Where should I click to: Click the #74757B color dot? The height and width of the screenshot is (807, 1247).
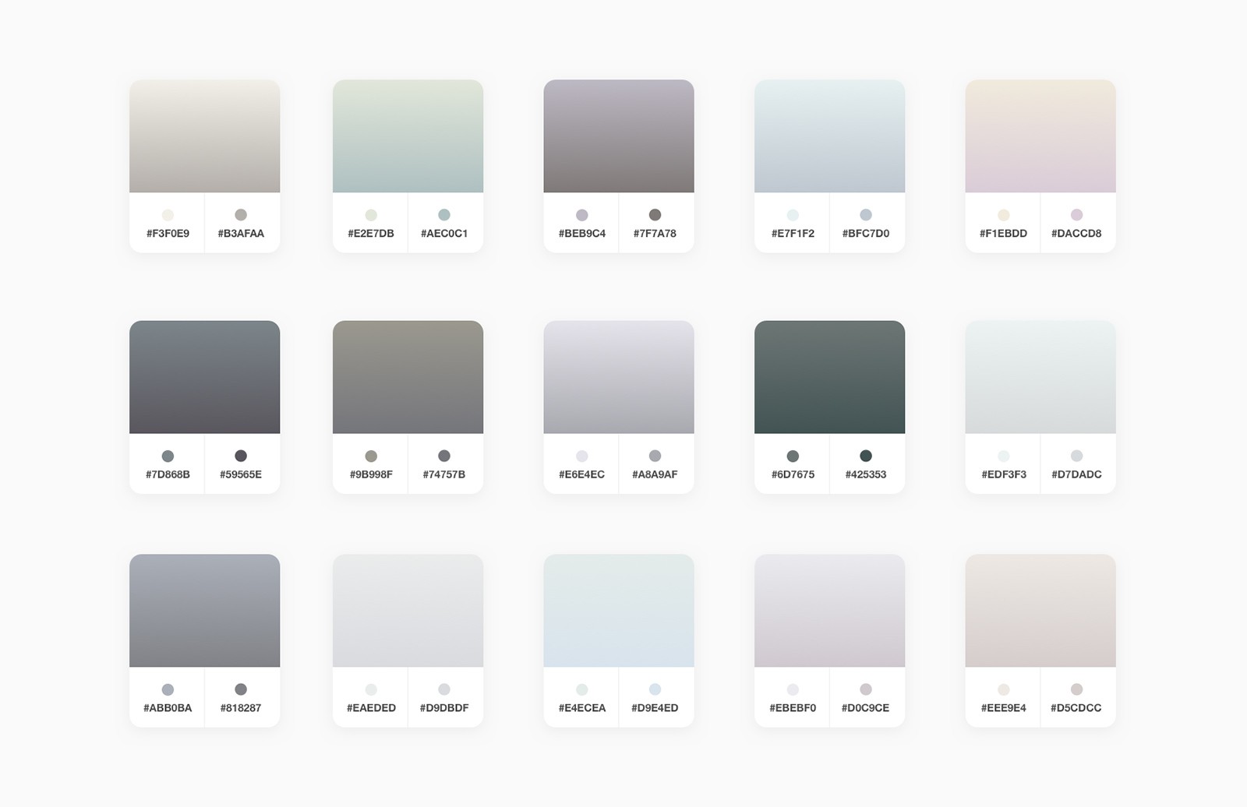(444, 456)
